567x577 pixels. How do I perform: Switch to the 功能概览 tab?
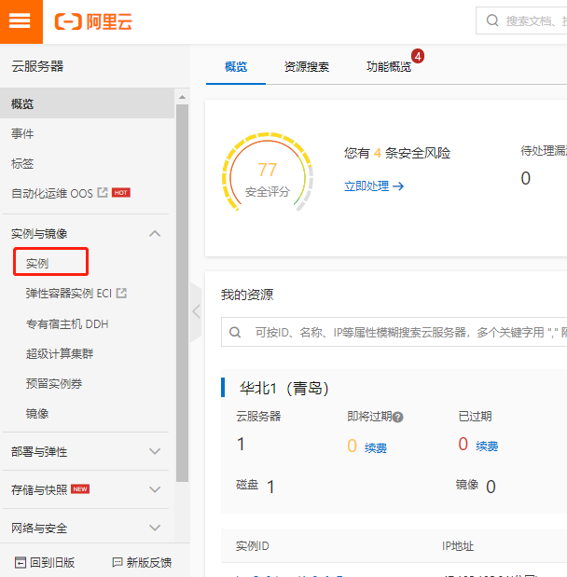pos(389,67)
